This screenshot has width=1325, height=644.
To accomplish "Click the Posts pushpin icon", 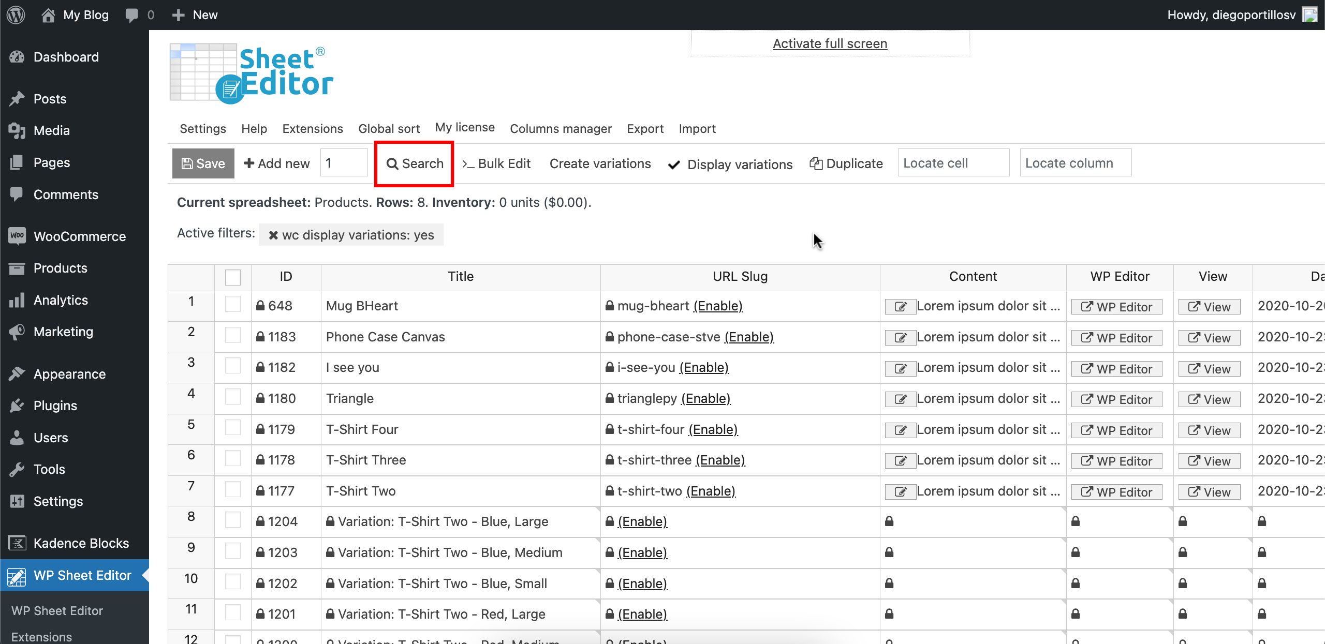I will coord(17,99).
